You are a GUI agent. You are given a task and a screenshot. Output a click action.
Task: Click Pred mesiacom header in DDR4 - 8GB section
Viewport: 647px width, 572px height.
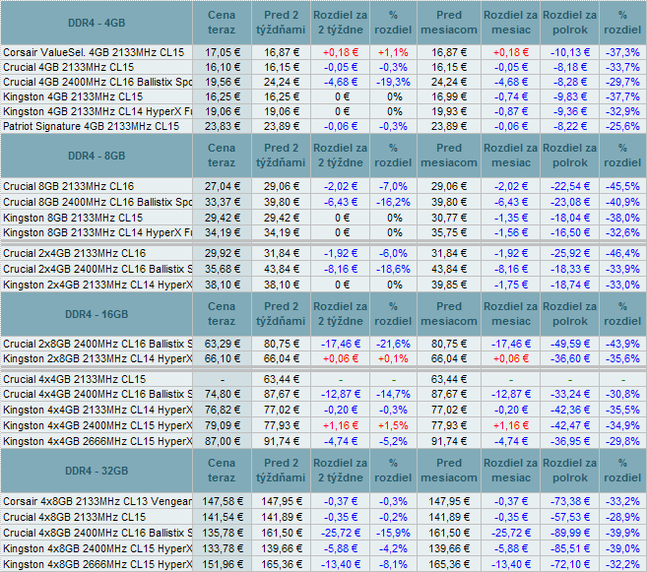click(x=449, y=156)
